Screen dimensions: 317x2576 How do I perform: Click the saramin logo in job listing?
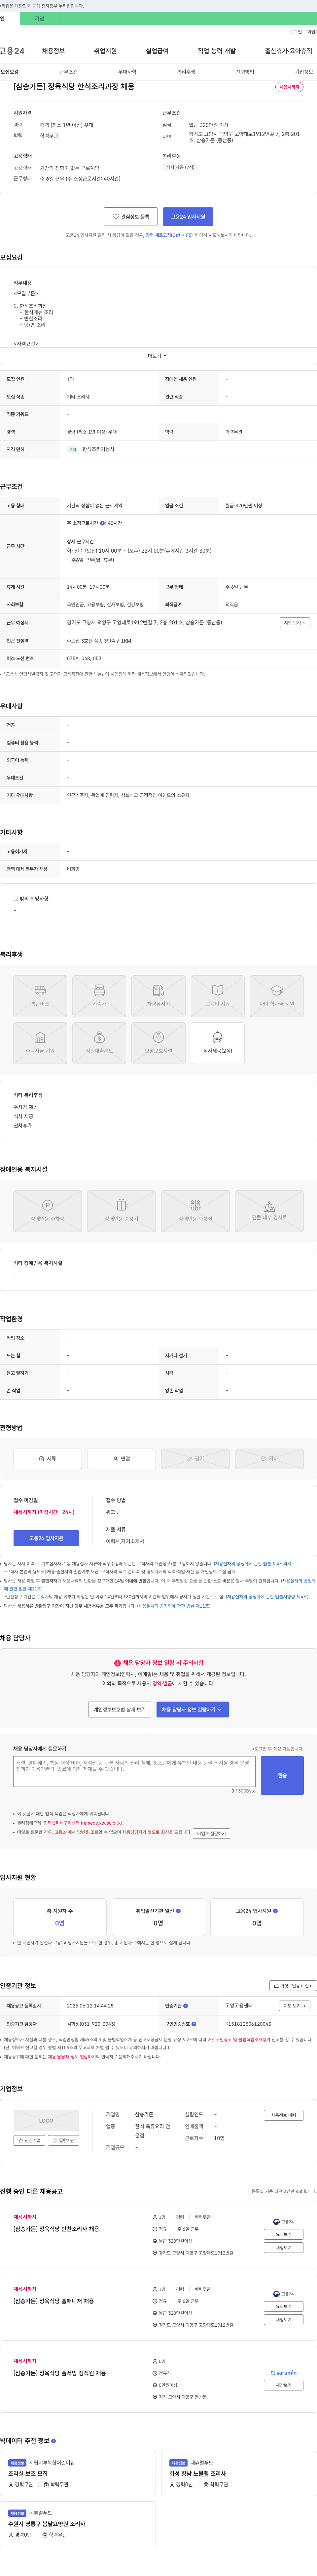pyautogui.click(x=284, y=2373)
